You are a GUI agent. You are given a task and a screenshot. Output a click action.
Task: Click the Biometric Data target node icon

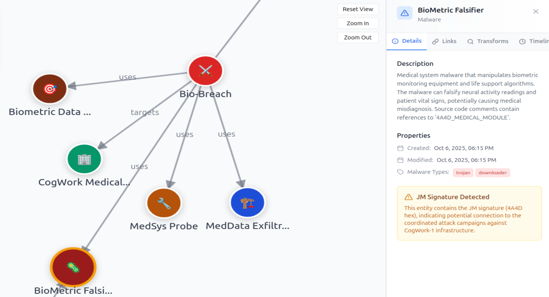click(49, 89)
